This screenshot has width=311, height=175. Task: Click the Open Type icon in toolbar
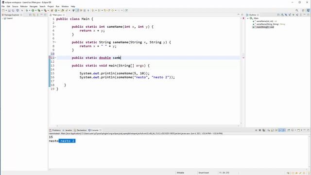click(62, 10)
